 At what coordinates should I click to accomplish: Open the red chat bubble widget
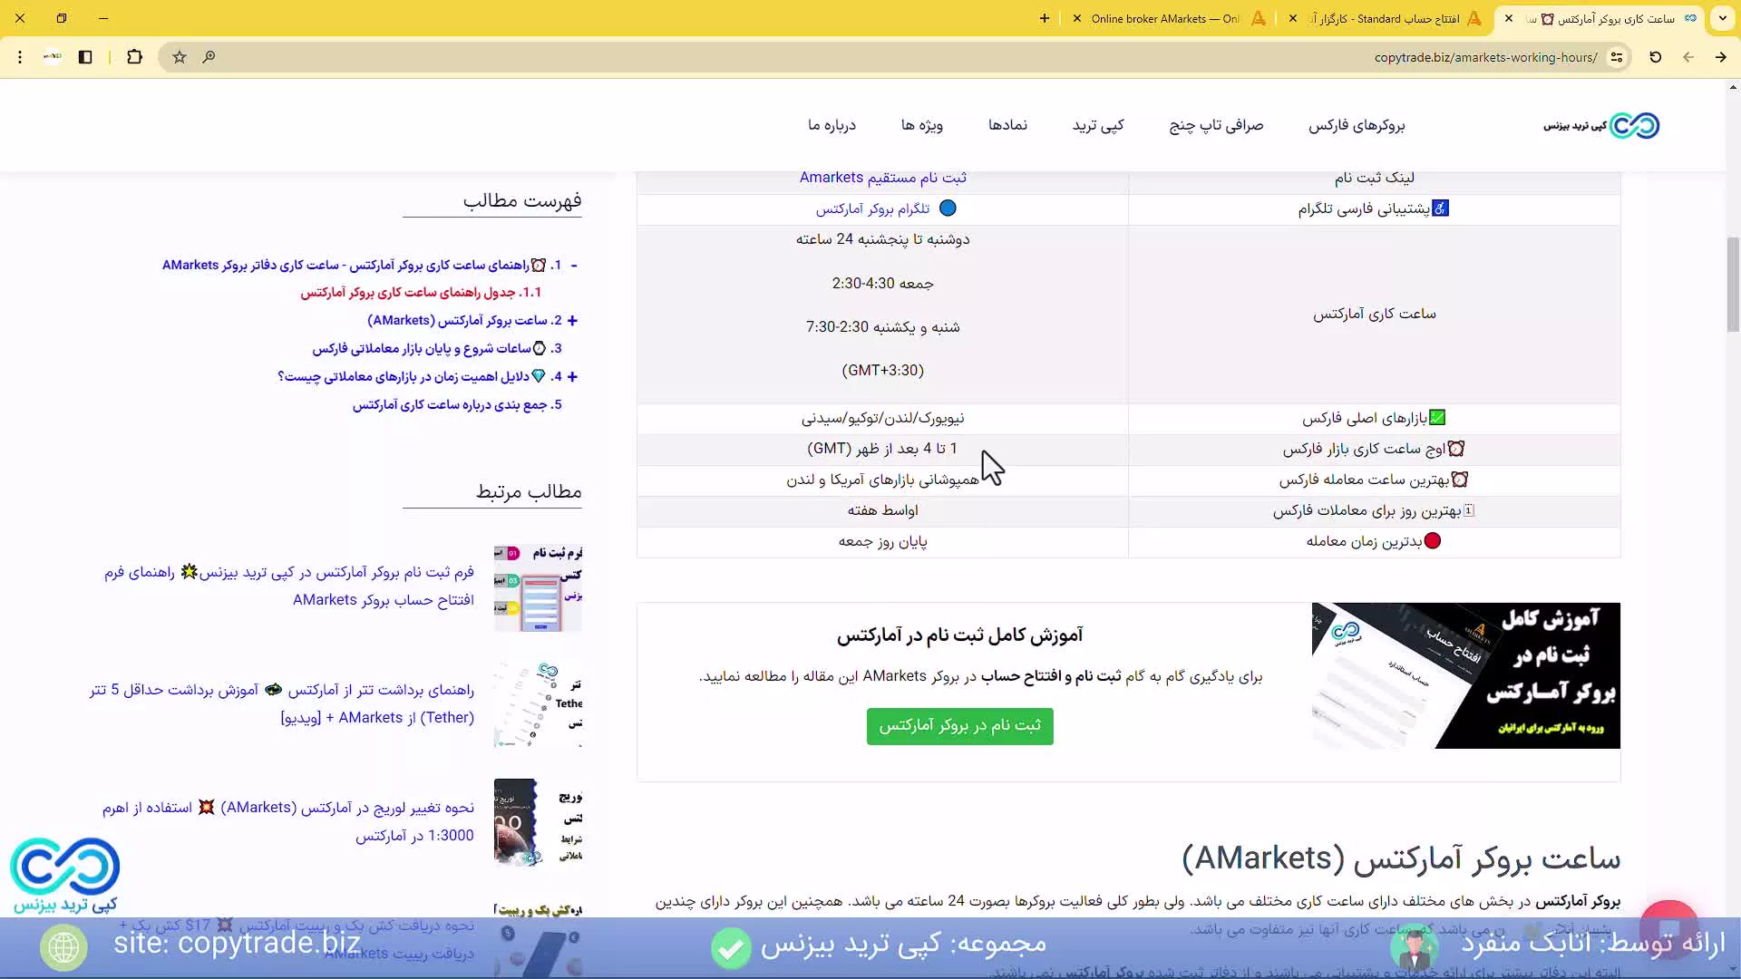1668,929
